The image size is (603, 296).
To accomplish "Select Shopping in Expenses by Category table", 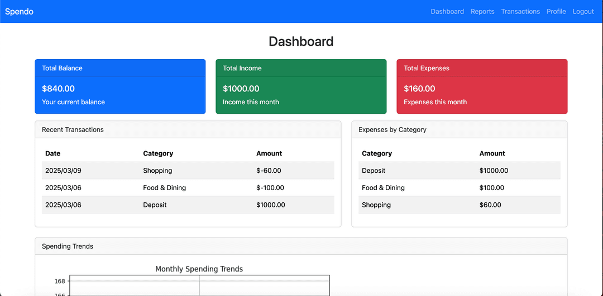I will (x=376, y=205).
